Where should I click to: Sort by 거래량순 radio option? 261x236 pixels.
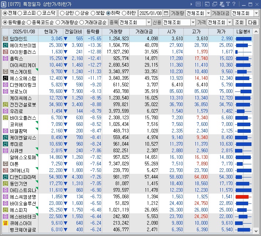click(58, 22)
